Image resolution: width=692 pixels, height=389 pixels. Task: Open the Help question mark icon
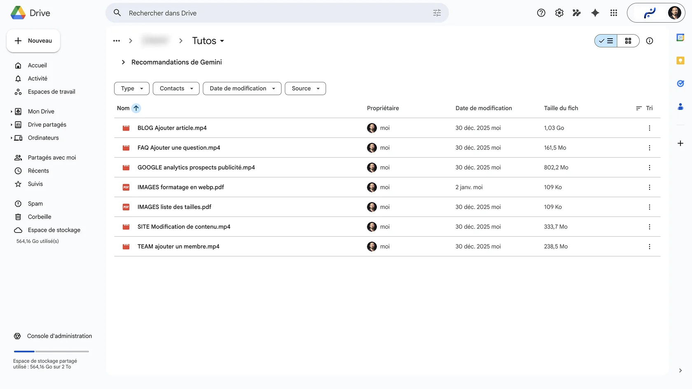[541, 13]
